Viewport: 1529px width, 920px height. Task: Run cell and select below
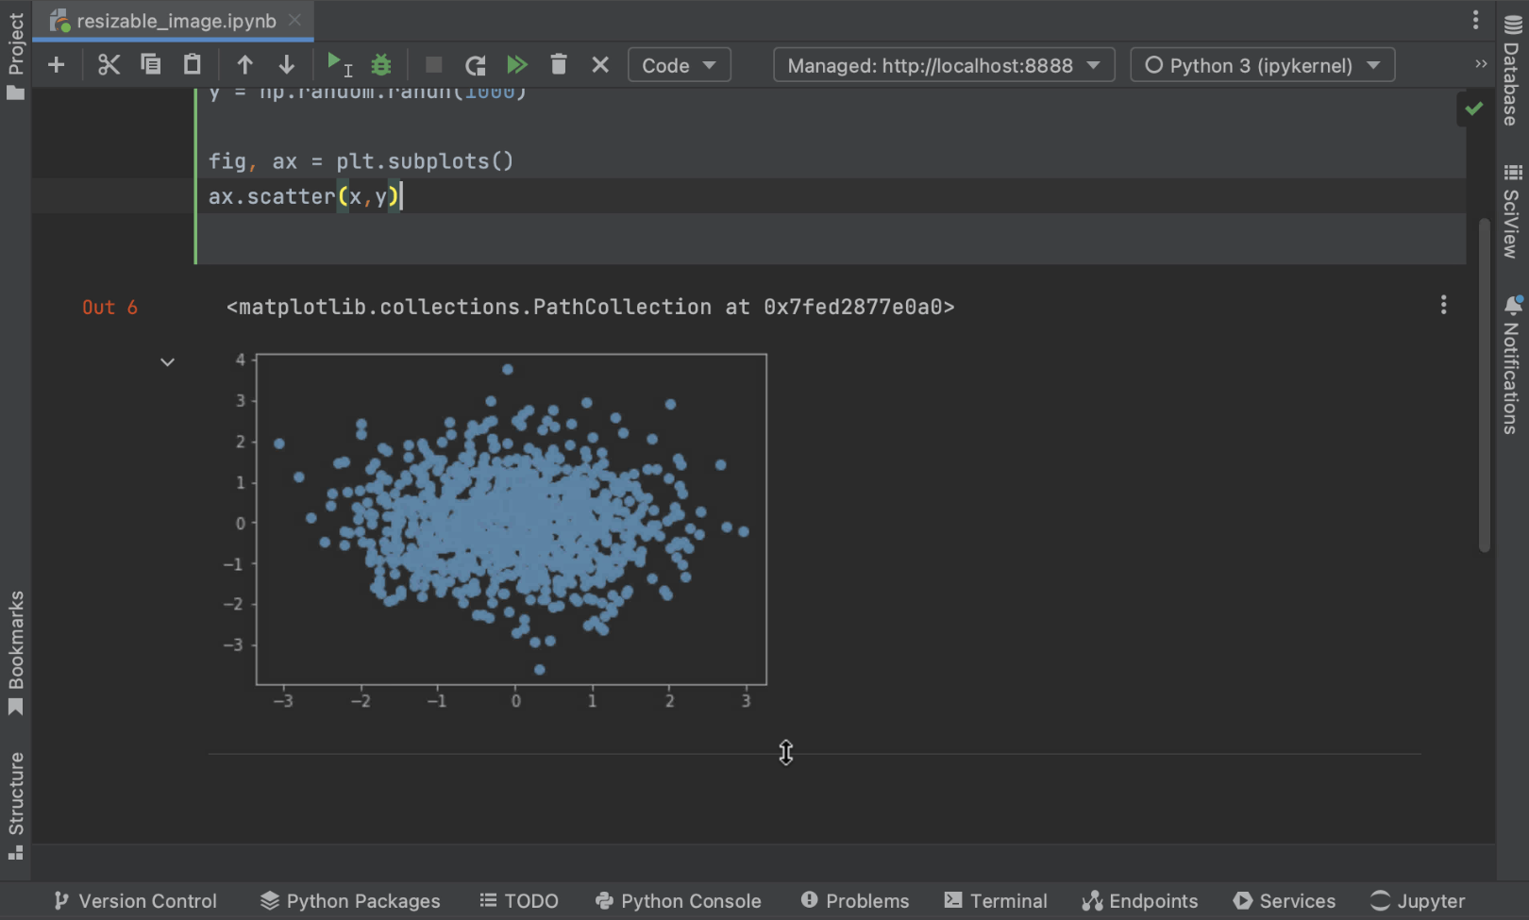point(338,65)
